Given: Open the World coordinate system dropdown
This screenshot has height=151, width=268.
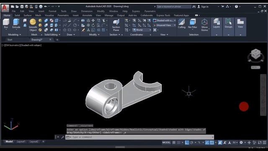Looking at the screenshot, I should coord(142,30).
